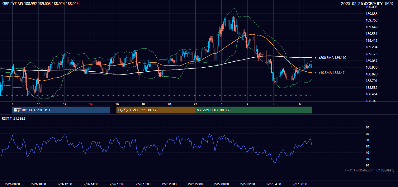Click the 188.820 price axis label
Viewport: 398px width, 187px height.
click(x=372, y=74)
